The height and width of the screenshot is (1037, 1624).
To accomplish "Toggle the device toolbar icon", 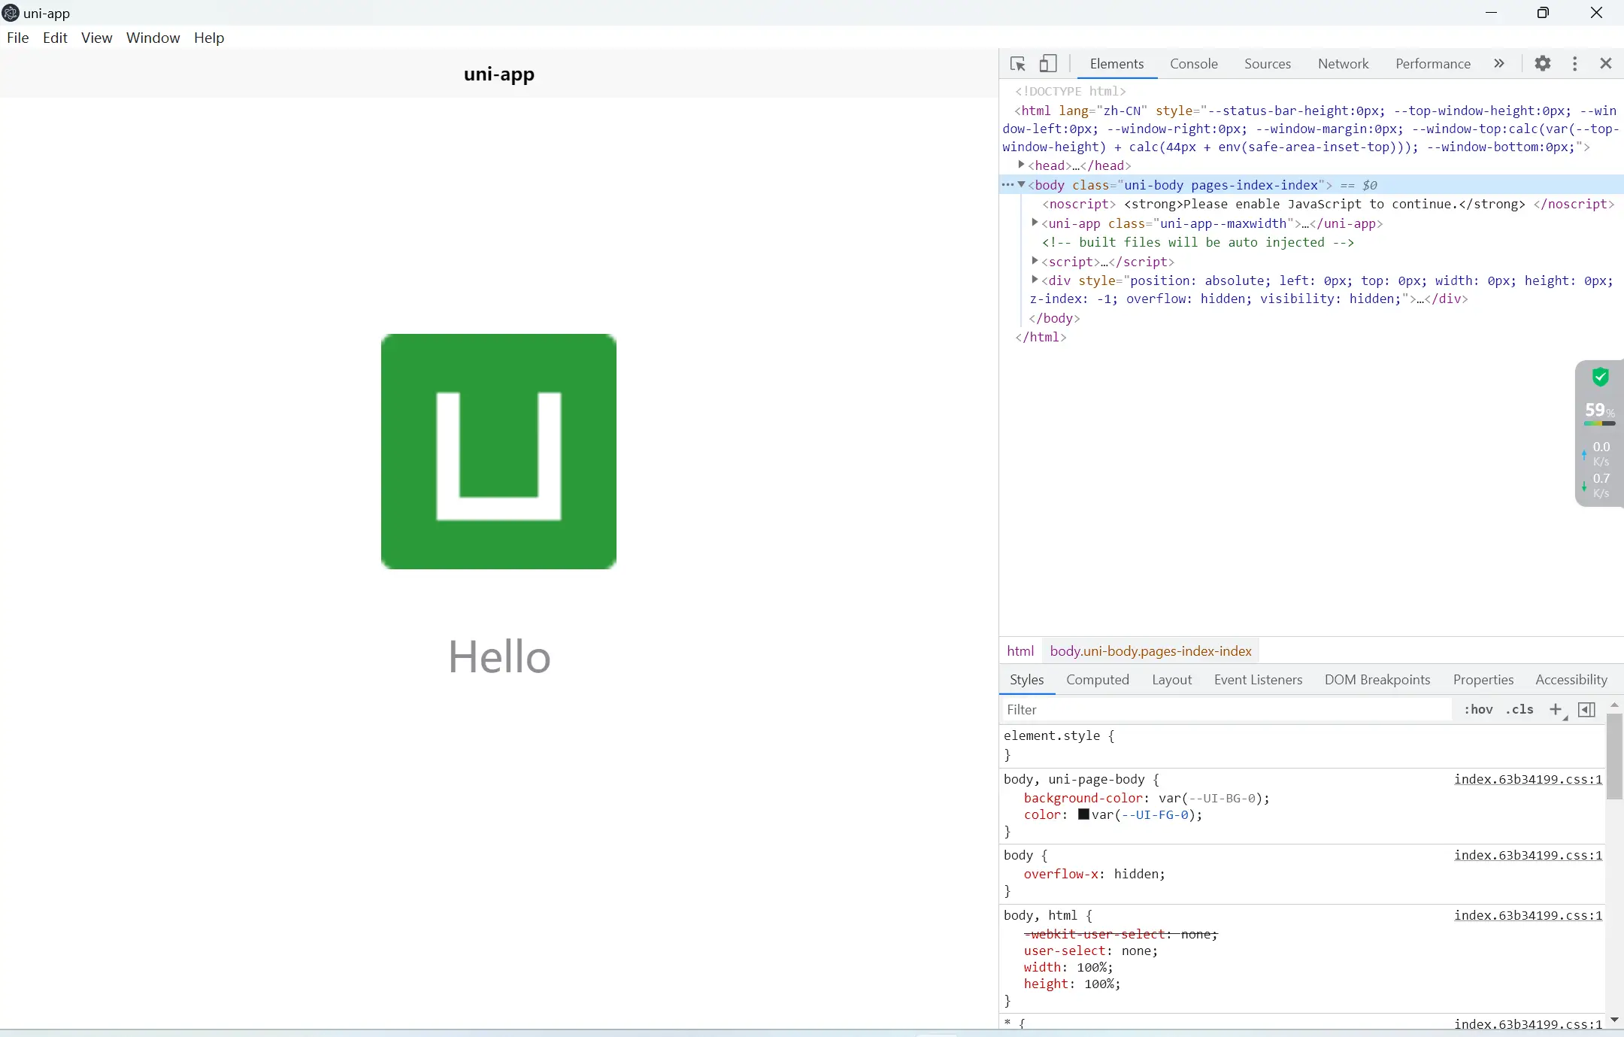I will click(x=1048, y=64).
